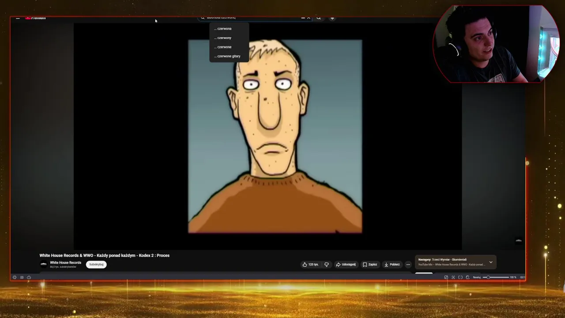Open the three-dot more actions menu
The width and height of the screenshot is (565, 318).
[408, 265]
